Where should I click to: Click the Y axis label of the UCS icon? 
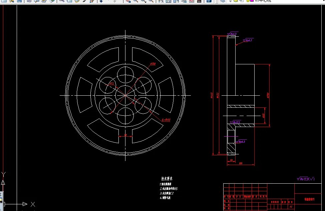[x=3, y=174]
